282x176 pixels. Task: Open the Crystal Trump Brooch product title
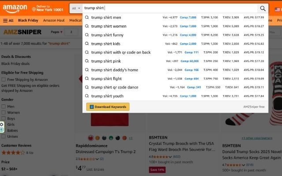click(x=182, y=147)
